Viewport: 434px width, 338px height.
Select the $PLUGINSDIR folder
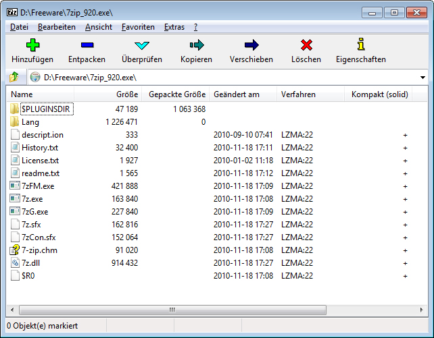(46, 109)
